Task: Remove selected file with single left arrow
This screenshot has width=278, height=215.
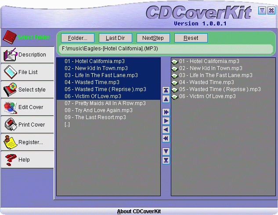Action: [166, 130]
